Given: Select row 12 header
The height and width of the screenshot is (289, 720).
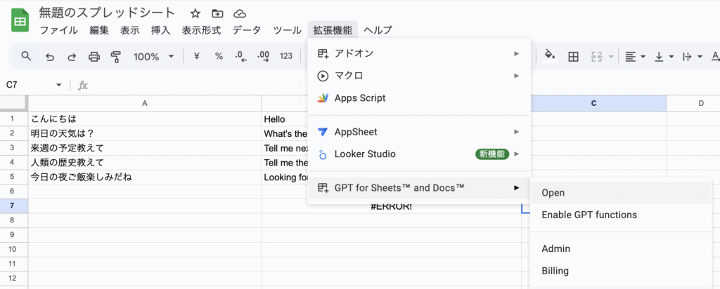Looking at the screenshot, I should [14, 278].
